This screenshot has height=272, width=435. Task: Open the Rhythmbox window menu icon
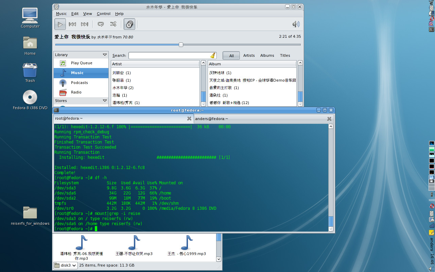point(57,7)
